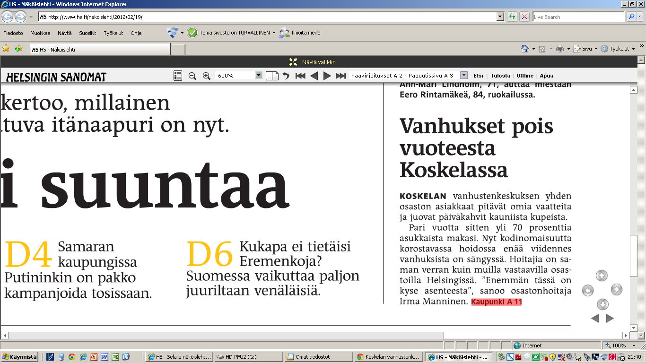The width and height of the screenshot is (646, 363).
Task: Click the horizontal scrollbar left arrow
Action: pos(4,336)
